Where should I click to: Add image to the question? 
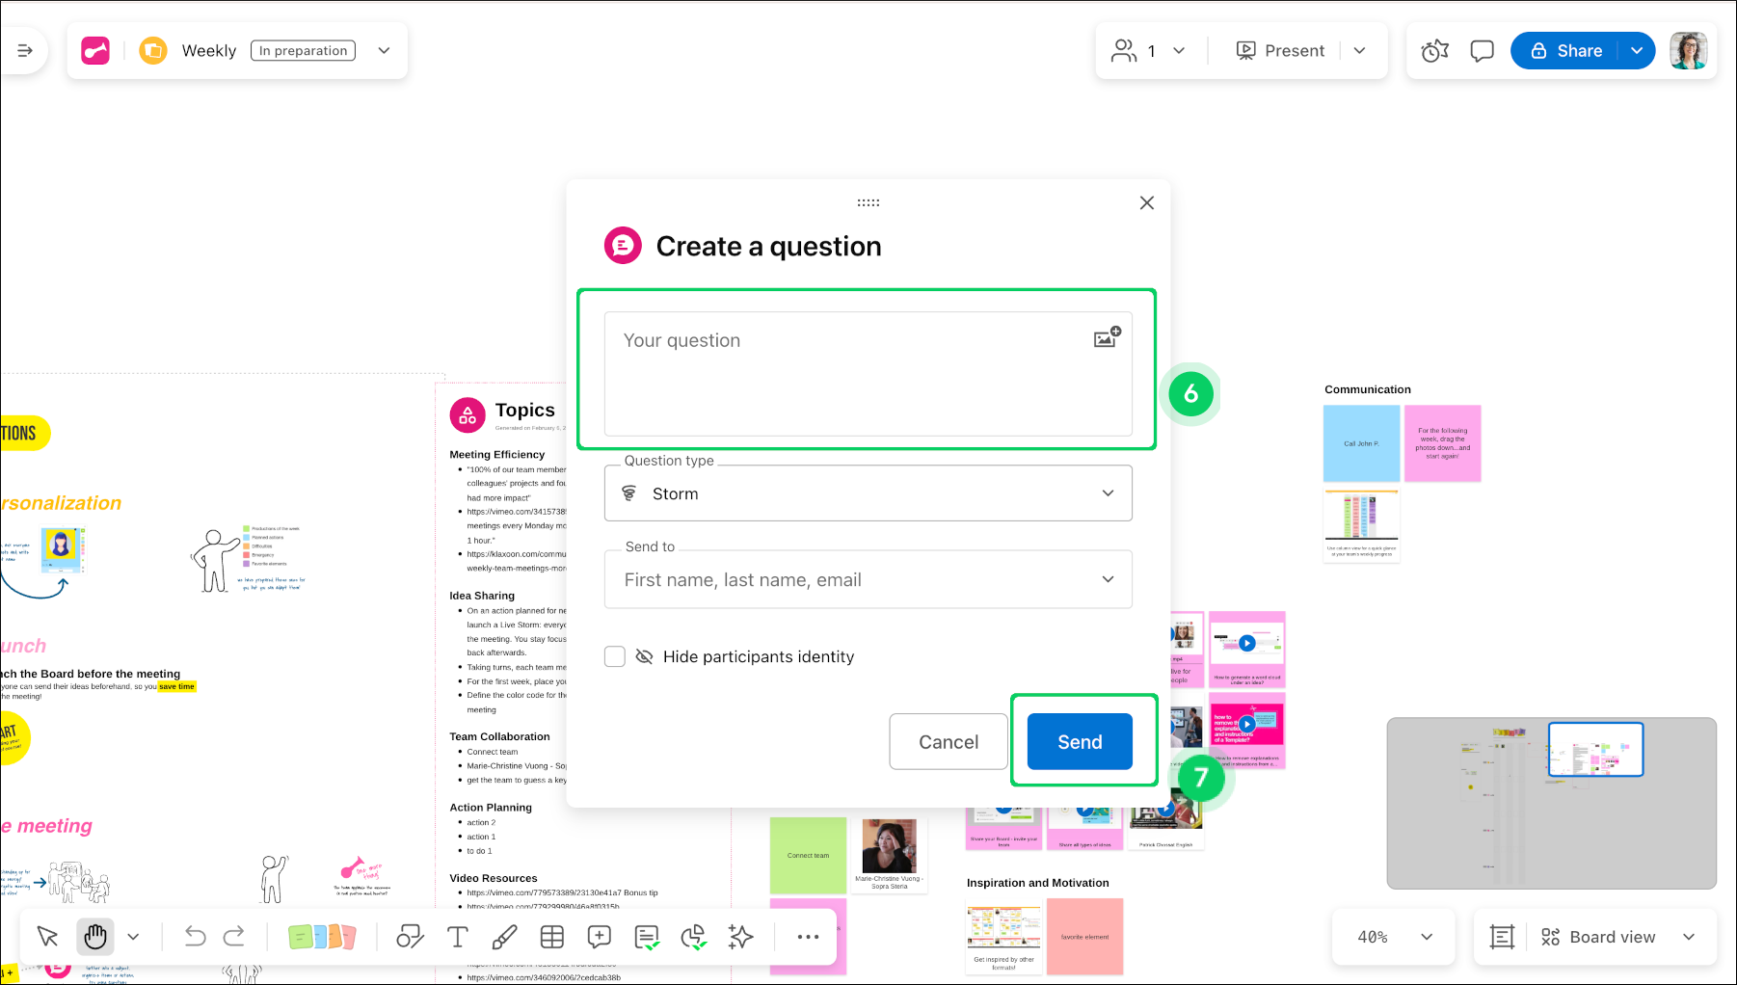pyautogui.click(x=1107, y=337)
